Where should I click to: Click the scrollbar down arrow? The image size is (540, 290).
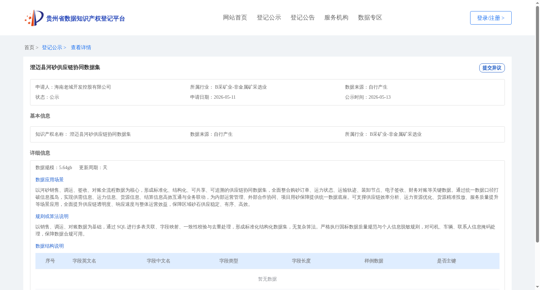pos(537,287)
